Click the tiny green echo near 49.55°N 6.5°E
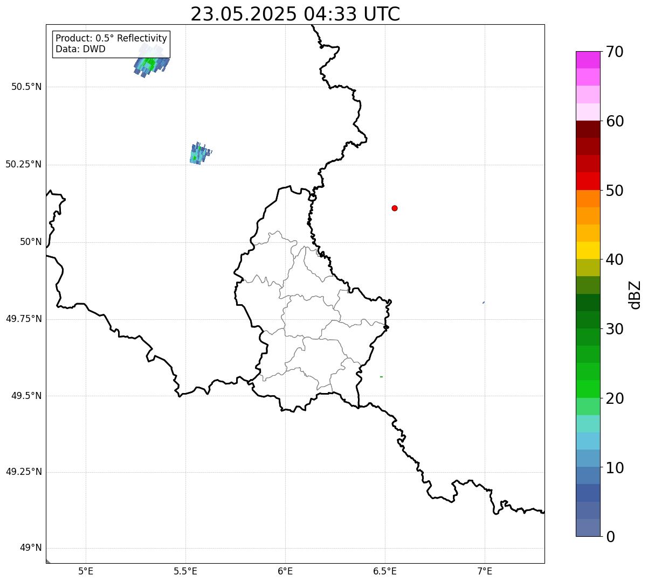 [381, 377]
